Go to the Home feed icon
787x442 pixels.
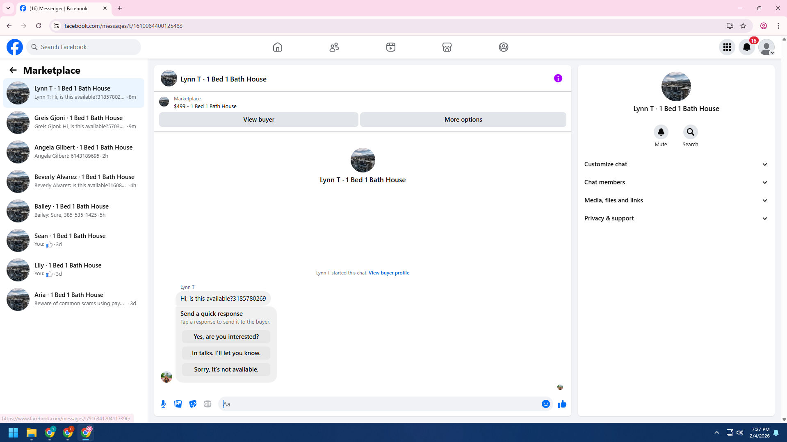278,47
